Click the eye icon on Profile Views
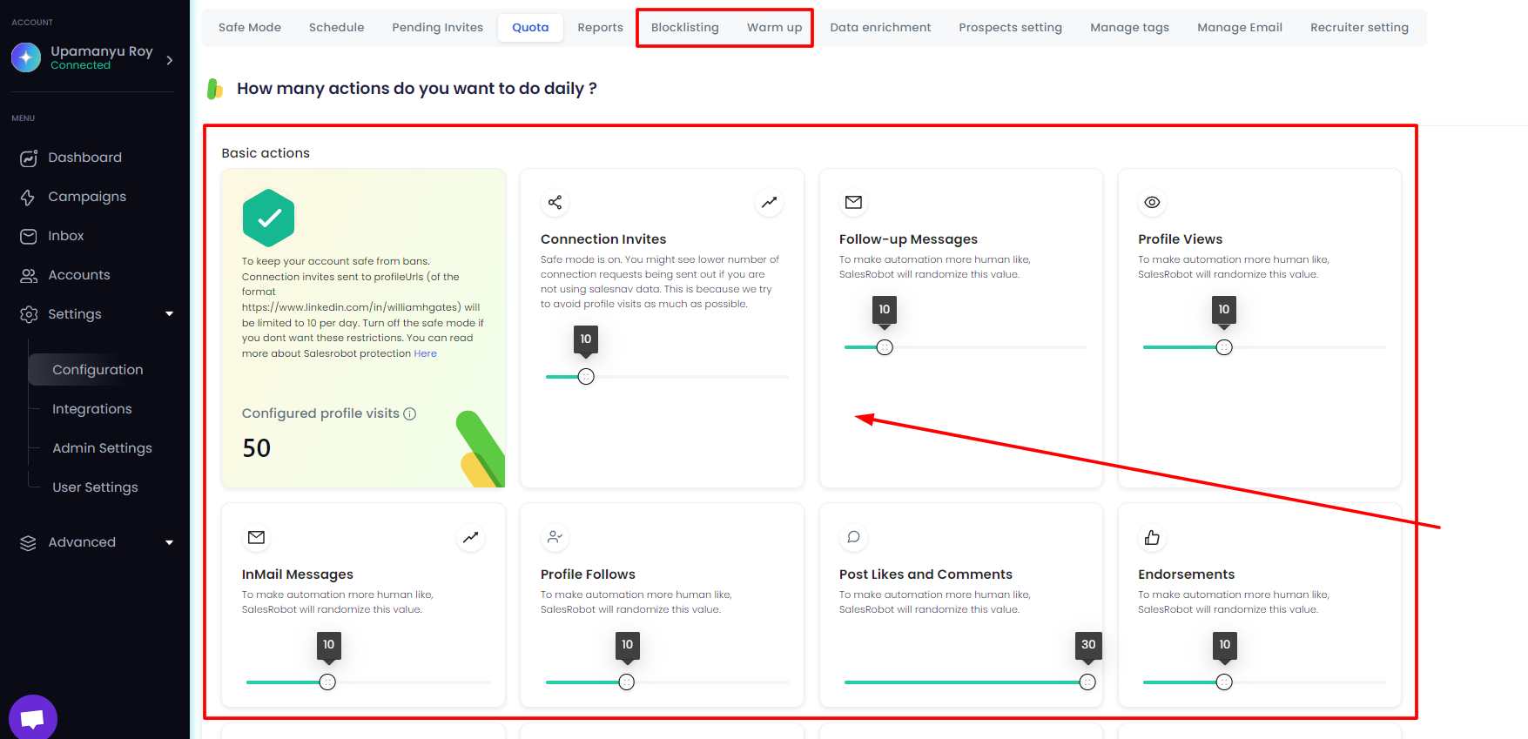Screen dimensions: 1528x739 pos(1152,203)
